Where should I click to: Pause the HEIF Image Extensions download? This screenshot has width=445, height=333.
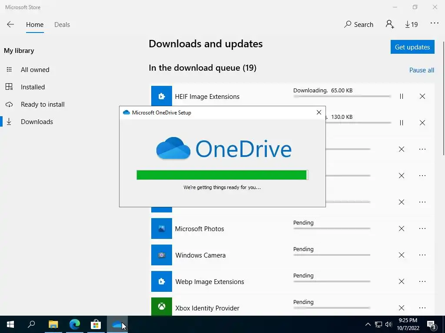click(x=401, y=96)
